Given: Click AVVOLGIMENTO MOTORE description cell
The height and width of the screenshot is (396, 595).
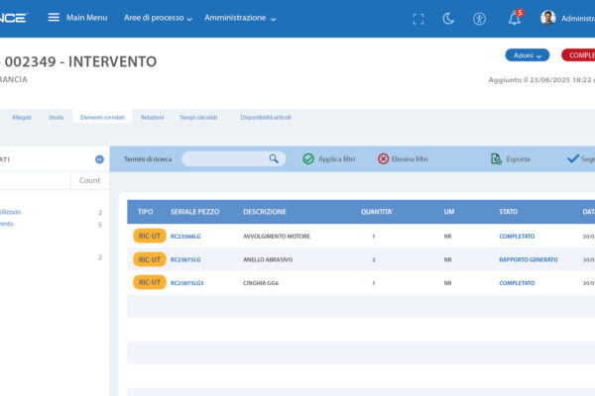Looking at the screenshot, I should [277, 236].
